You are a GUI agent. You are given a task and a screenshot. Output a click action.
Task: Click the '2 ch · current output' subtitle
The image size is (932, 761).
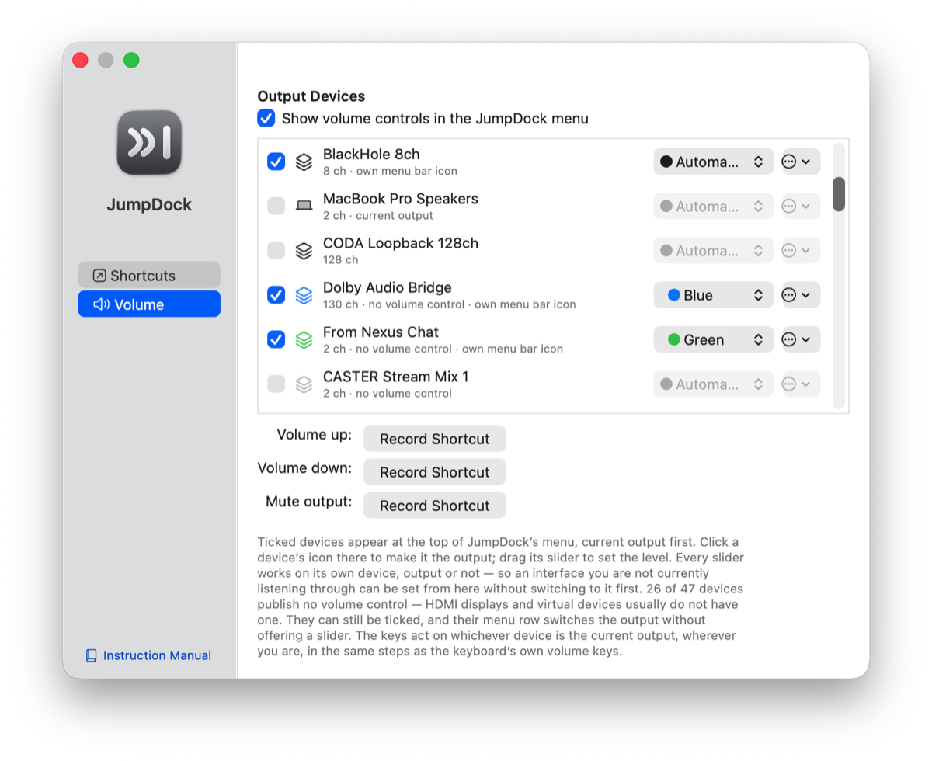378,215
